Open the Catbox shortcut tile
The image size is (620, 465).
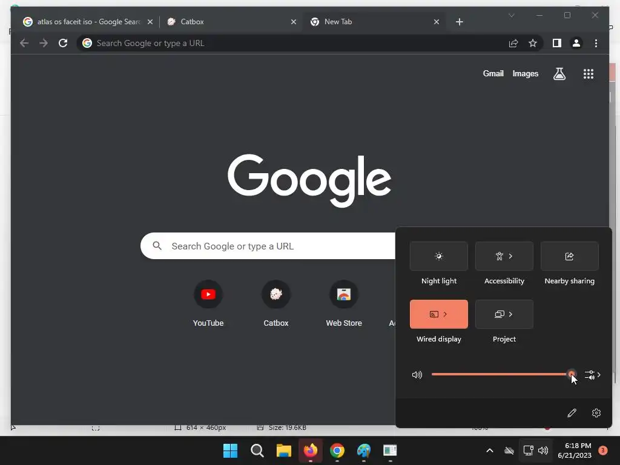pos(276,304)
